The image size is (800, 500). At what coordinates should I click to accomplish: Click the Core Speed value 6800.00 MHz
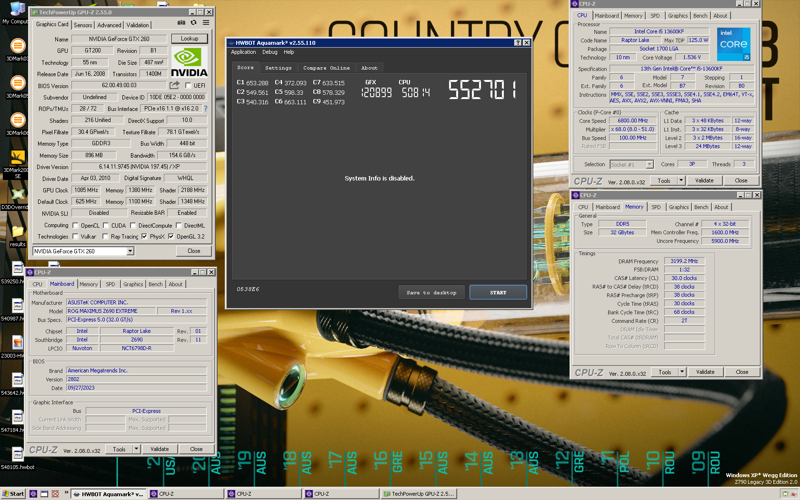point(632,120)
